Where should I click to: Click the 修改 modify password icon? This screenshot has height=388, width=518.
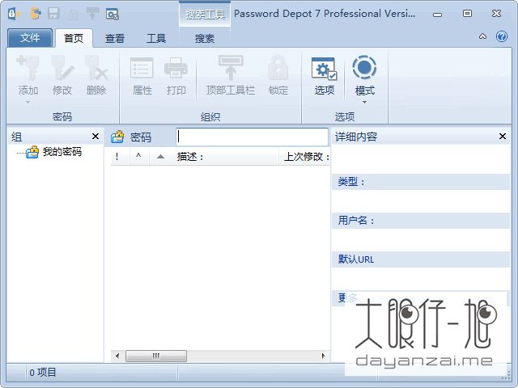[62, 68]
